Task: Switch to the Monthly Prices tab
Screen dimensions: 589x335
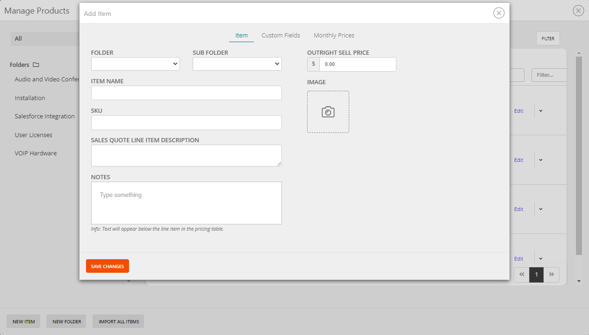Action: pos(334,36)
